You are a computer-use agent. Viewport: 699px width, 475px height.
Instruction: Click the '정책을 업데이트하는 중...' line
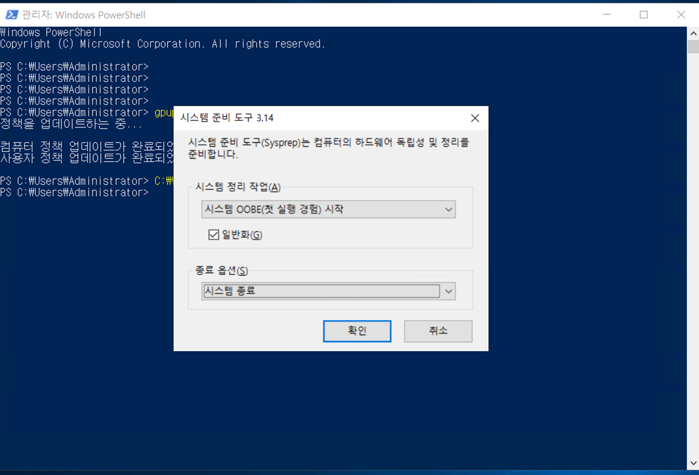point(71,124)
